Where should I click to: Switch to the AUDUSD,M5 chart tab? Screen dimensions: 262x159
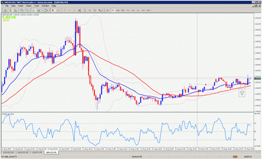pyautogui.click(x=23, y=152)
